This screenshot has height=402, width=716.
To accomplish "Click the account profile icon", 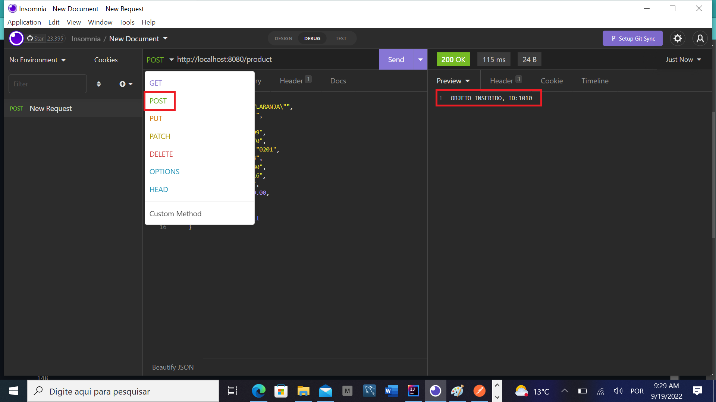I will click(x=700, y=38).
